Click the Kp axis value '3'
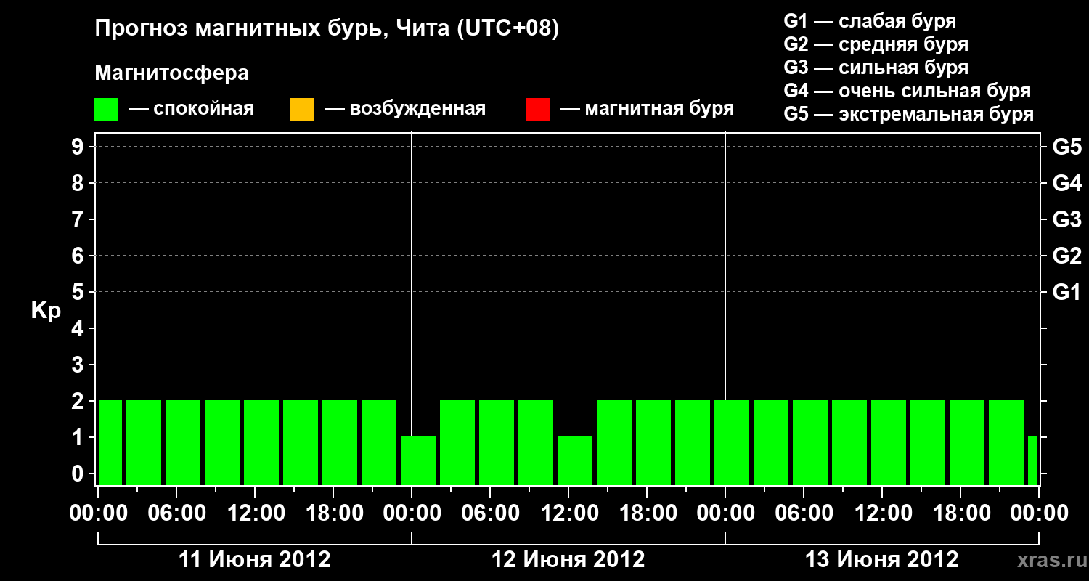 click(x=79, y=365)
